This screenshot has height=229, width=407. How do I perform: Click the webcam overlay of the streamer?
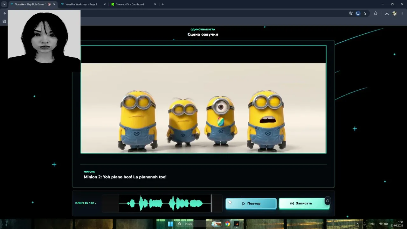coord(44,41)
